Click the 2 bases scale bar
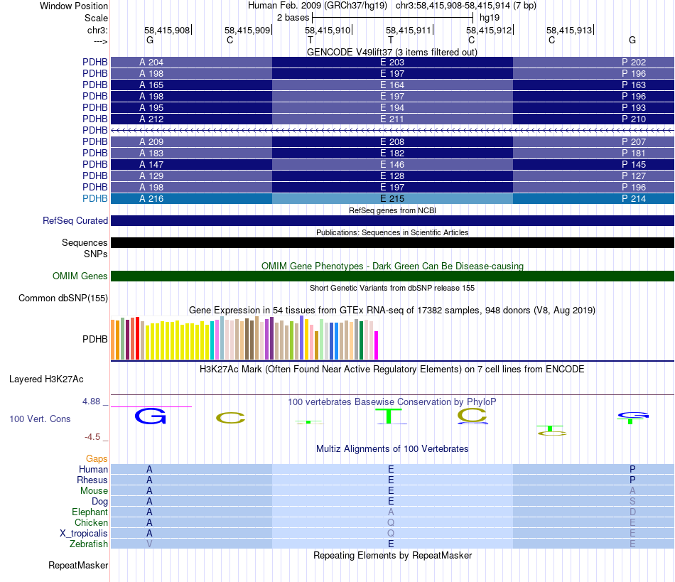Viewport: 675px width, 582px height. [x=393, y=18]
